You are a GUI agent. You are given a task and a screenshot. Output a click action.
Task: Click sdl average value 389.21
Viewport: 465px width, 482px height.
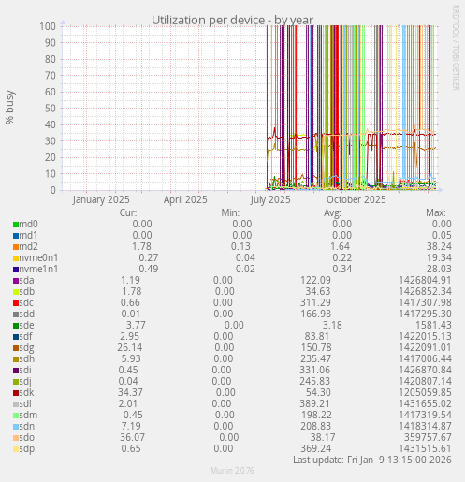click(314, 403)
